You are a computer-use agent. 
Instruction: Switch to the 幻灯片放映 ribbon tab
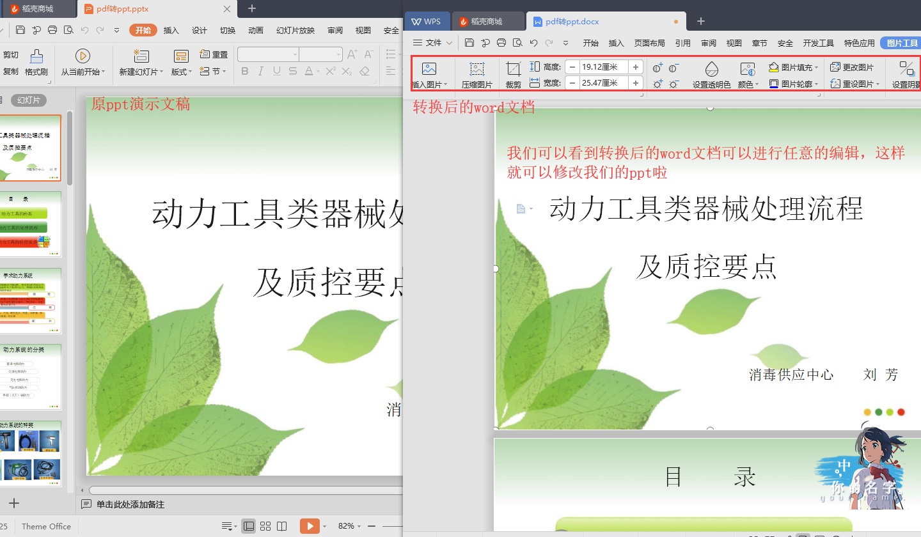pyautogui.click(x=295, y=30)
